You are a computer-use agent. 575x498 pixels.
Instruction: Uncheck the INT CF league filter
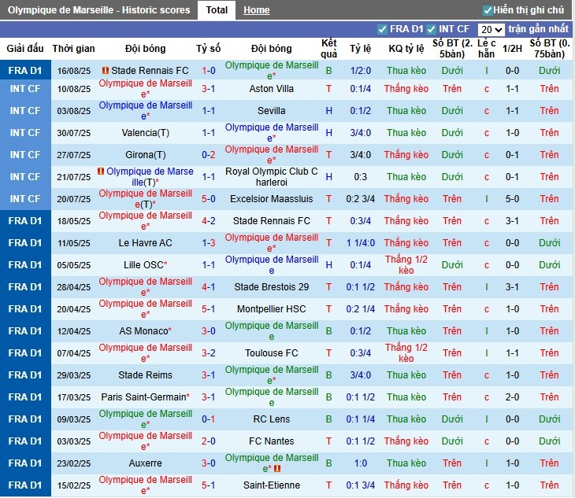click(x=431, y=29)
